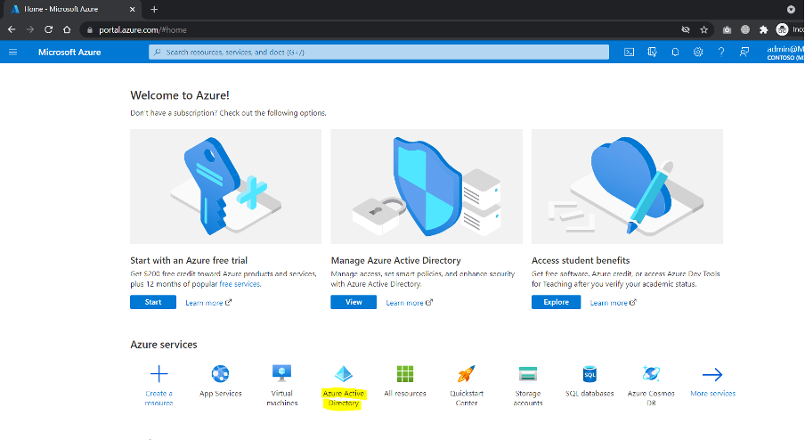
Task: Open Learn more link under free trial
Action: click(208, 303)
